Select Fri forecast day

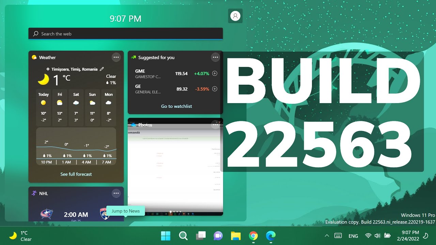pyautogui.click(x=60, y=108)
